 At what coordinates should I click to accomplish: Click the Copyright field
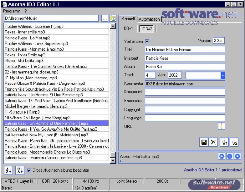coord(185,109)
